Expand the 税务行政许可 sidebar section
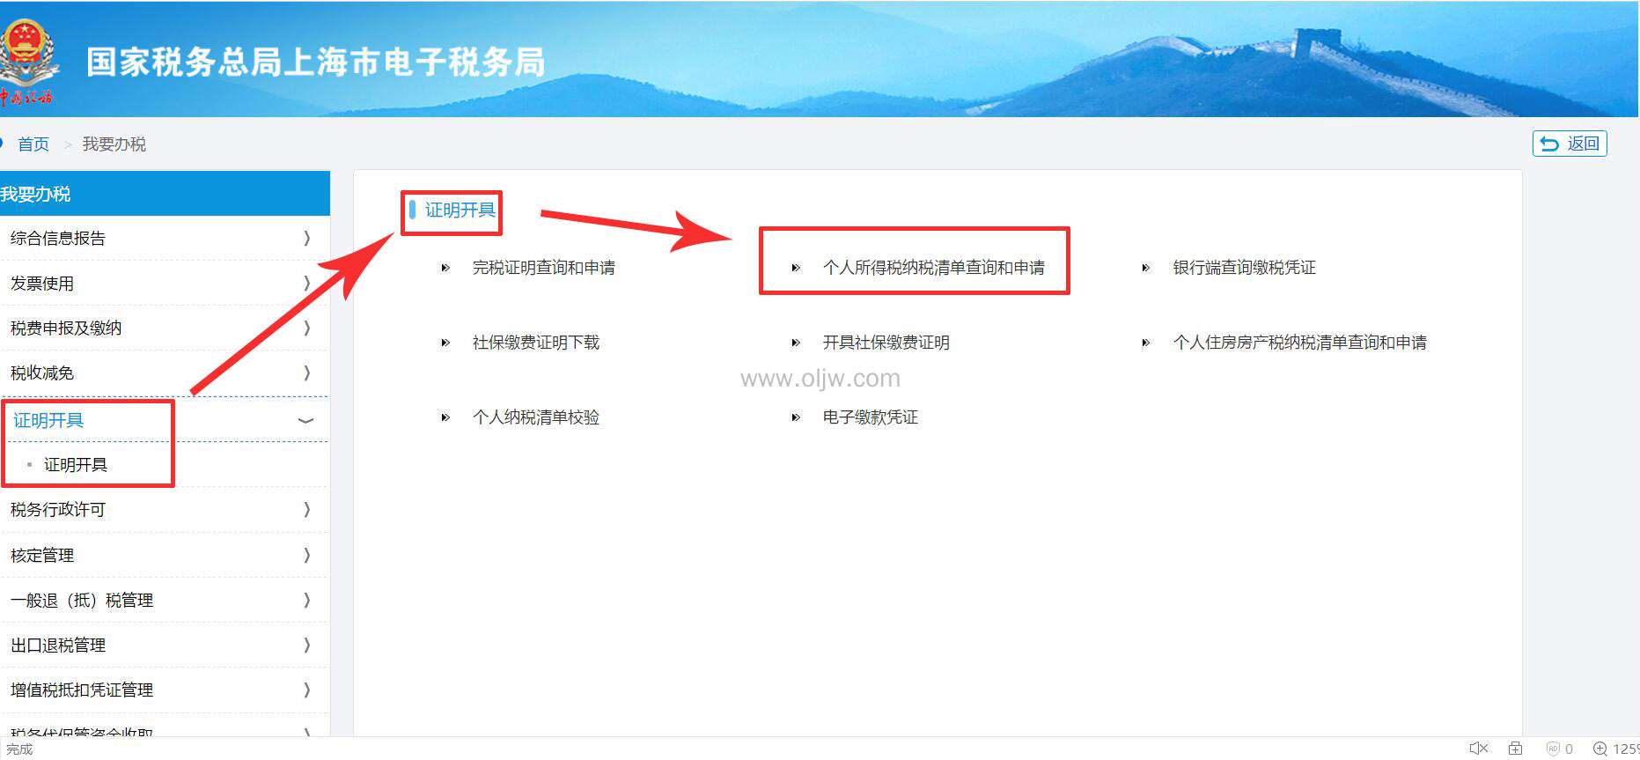The height and width of the screenshot is (760, 1640). [306, 509]
